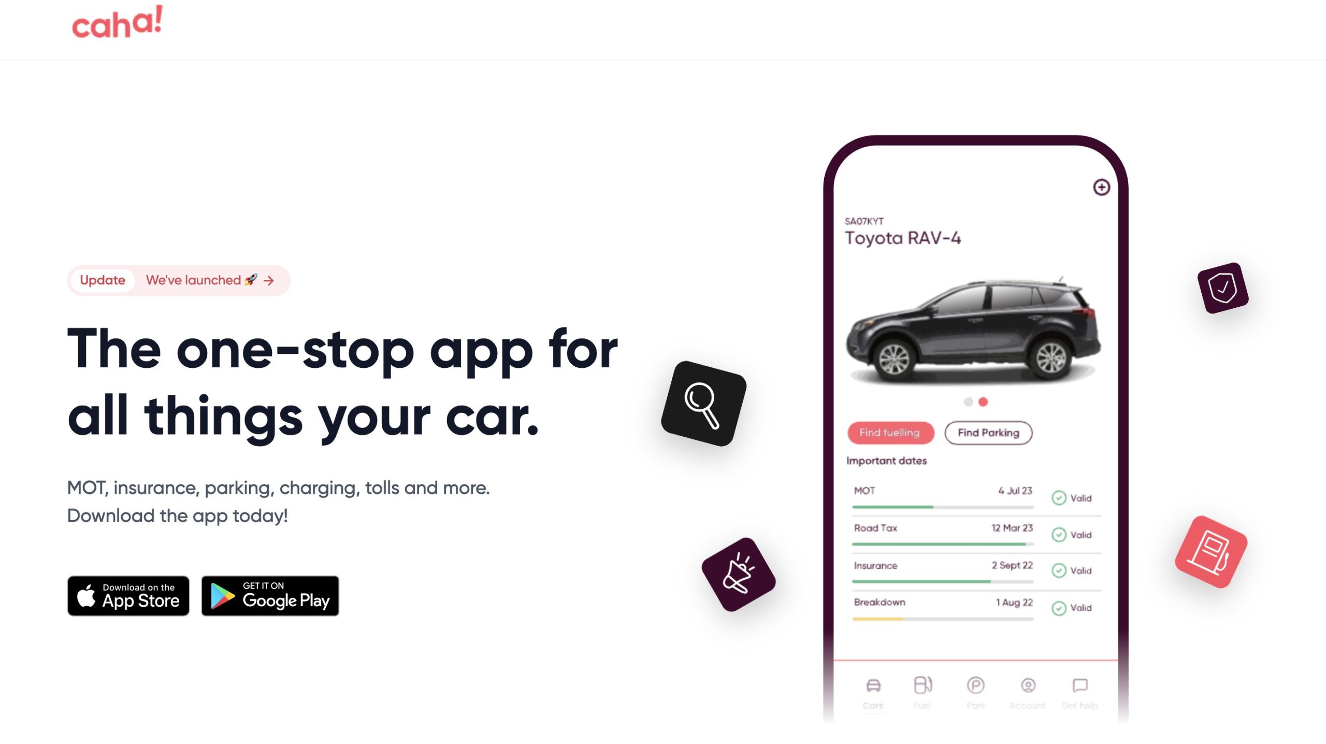Download on the App Store
This screenshot has height=744, width=1326.
click(128, 596)
